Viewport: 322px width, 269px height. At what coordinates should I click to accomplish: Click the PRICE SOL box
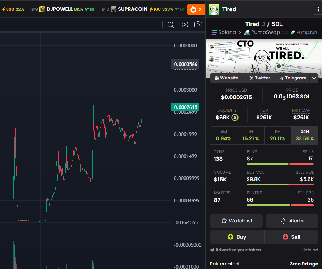292,94
